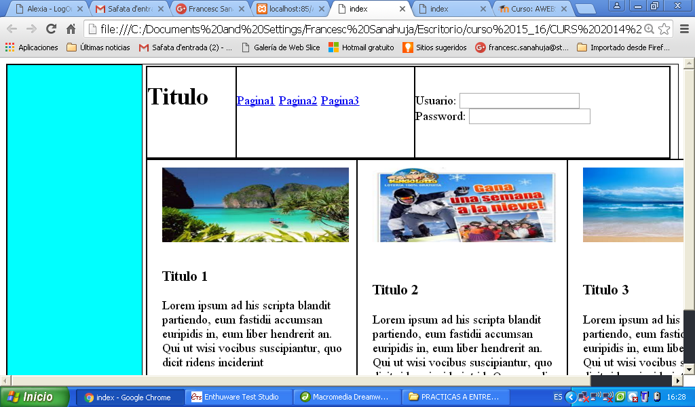Open Galería de Web Slice bookmark
Image resolution: width=695 pixels, height=407 pixels.
pyautogui.click(x=281, y=47)
